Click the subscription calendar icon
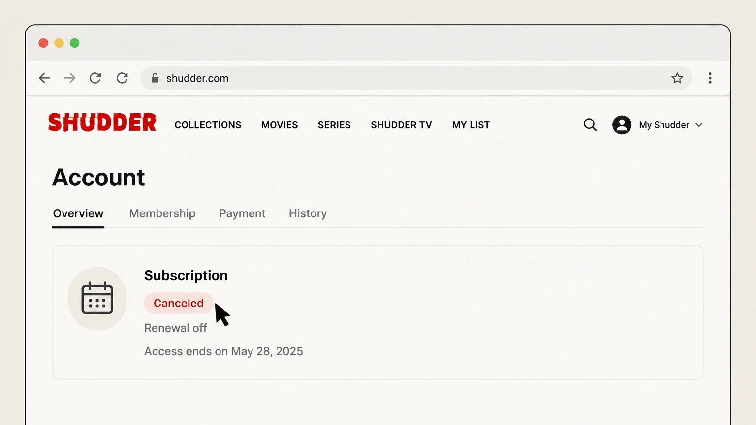This screenshot has height=425, width=756. [97, 298]
